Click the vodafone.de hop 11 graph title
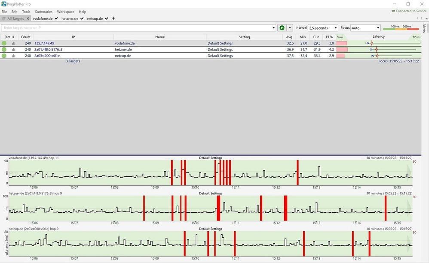 coord(34,158)
